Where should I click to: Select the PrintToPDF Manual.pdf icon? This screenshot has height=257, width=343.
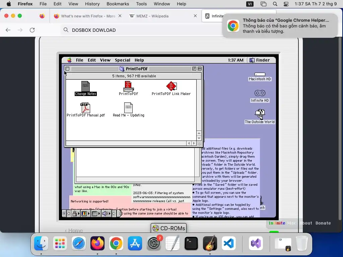click(x=85, y=108)
